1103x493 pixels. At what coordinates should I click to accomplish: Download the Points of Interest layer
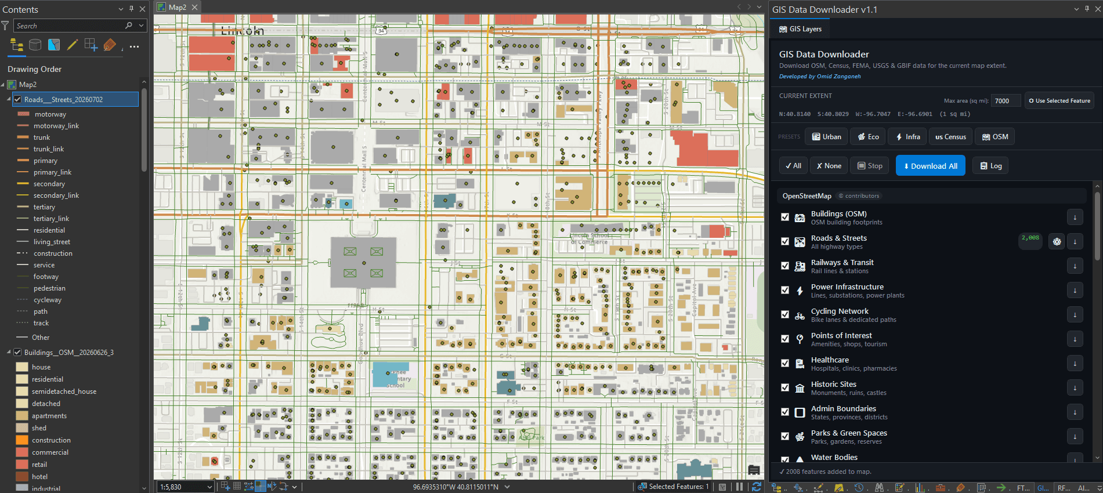pos(1075,339)
